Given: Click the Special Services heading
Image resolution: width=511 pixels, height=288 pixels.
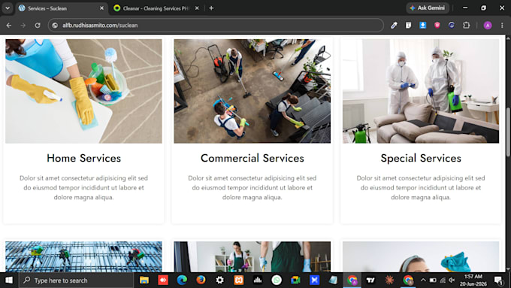Looking at the screenshot, I should pyautogui.click(x=421, y=158).
